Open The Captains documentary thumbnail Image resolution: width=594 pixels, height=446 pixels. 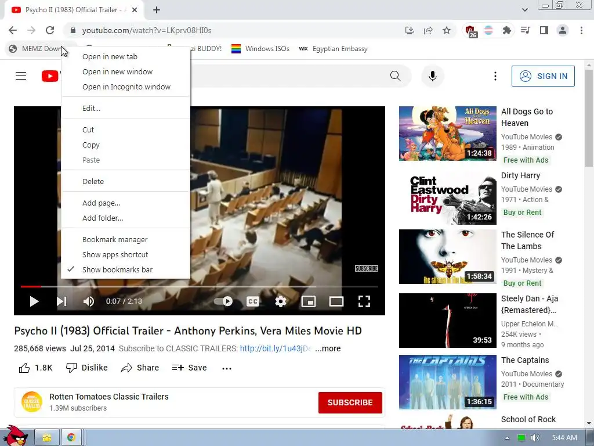coord(447,382)
